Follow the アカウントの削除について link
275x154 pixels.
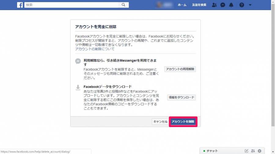(95, 49)
